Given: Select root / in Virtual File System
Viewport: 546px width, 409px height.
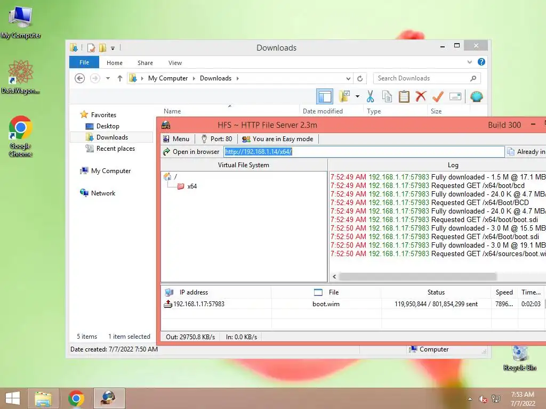Looking at the screenshot, I should pyautogui.click(x=175, y=177).
